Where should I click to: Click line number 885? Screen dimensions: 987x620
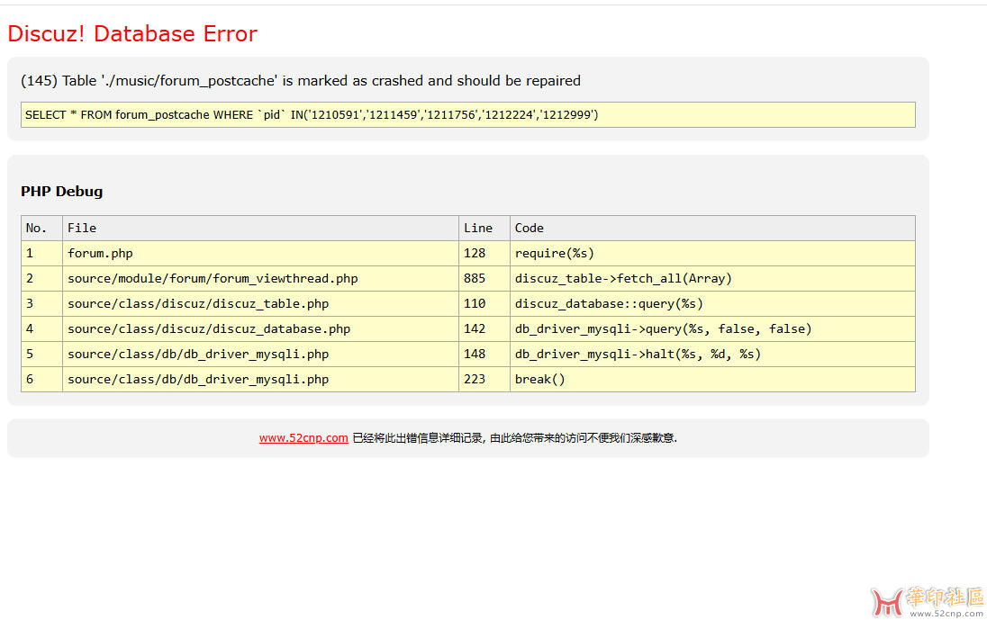[x=484, y=279]
